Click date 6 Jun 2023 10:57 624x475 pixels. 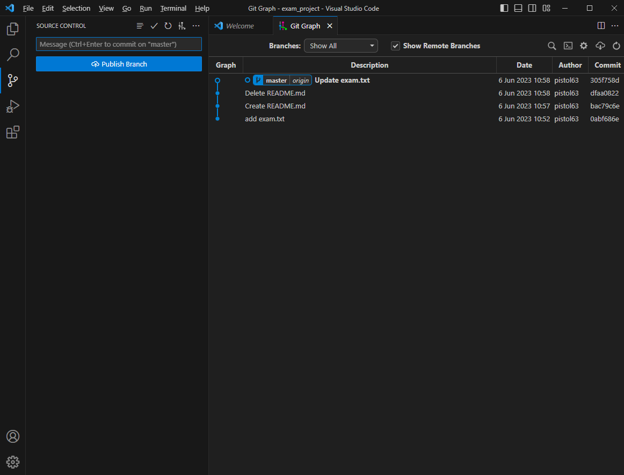pyautogui.click(x=524, y=106)
